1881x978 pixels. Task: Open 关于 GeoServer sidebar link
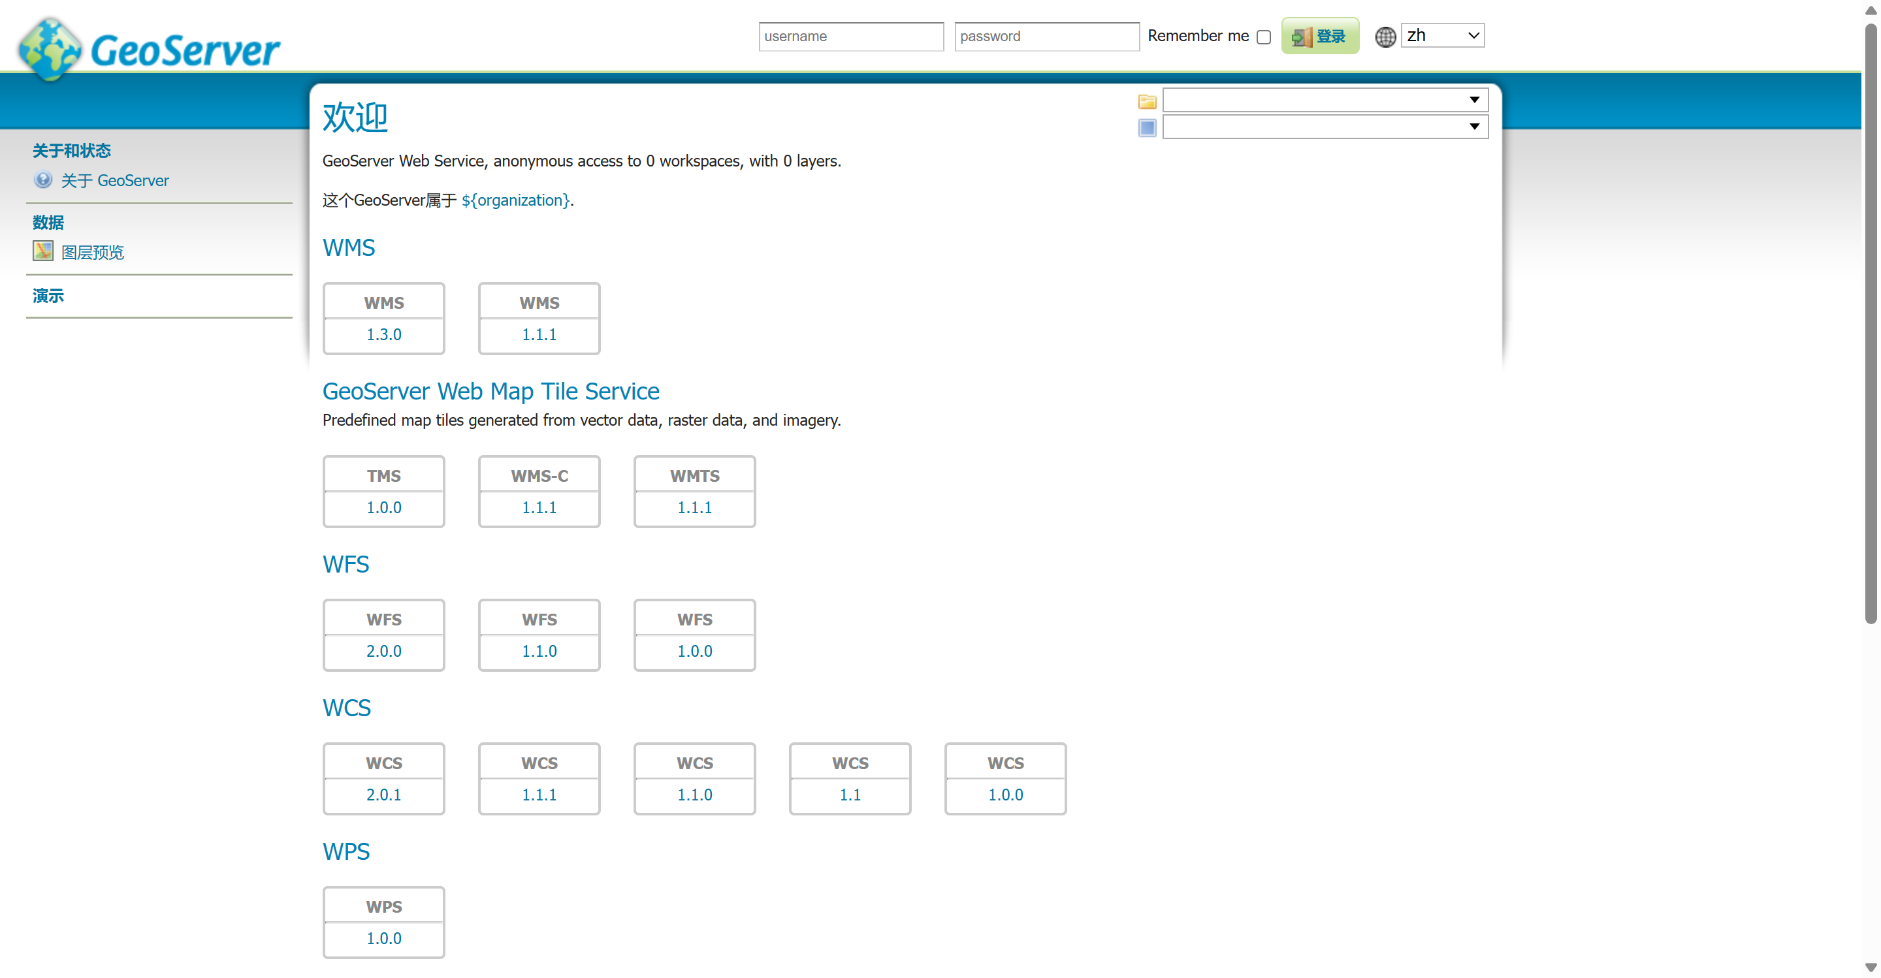point(115,180)
